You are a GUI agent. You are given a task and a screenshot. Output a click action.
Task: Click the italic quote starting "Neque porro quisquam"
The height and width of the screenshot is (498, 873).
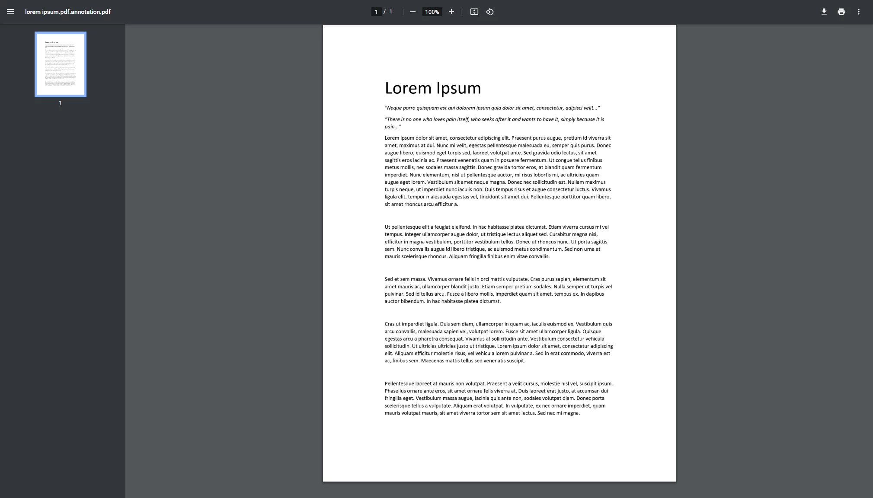492,108
